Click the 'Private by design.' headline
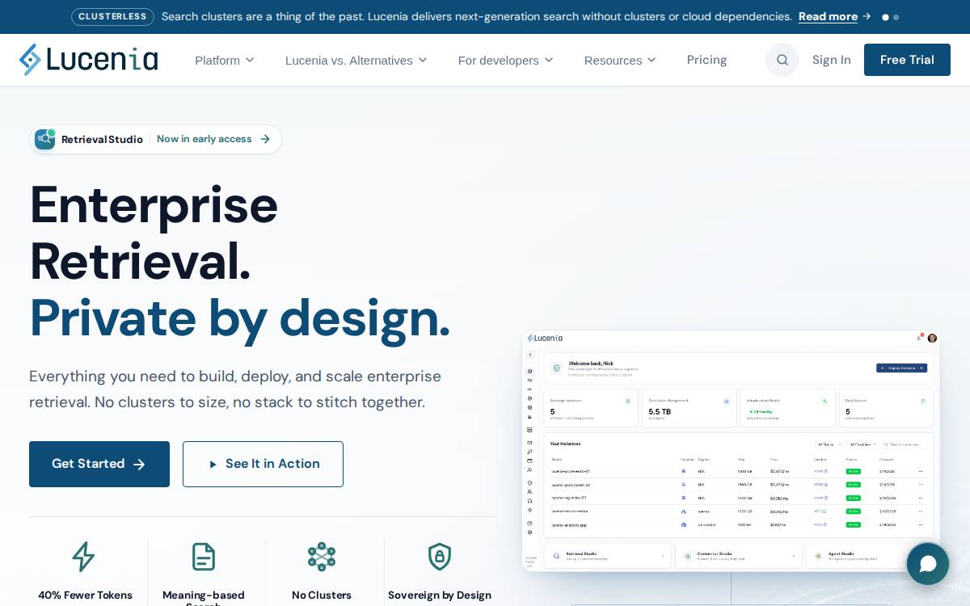The image size is (970, 606). click(239, 318)
